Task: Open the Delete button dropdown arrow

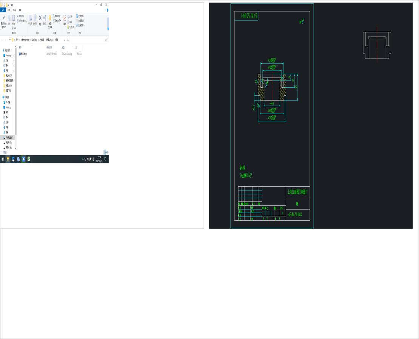Action: pos(40,26)
